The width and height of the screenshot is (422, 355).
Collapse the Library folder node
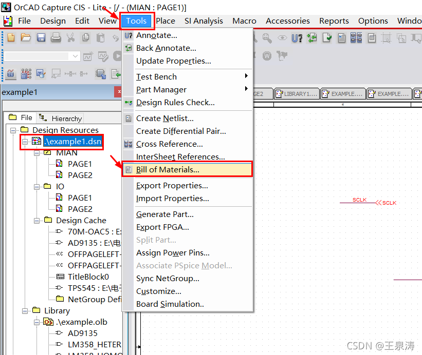click(x=24, y=311)
